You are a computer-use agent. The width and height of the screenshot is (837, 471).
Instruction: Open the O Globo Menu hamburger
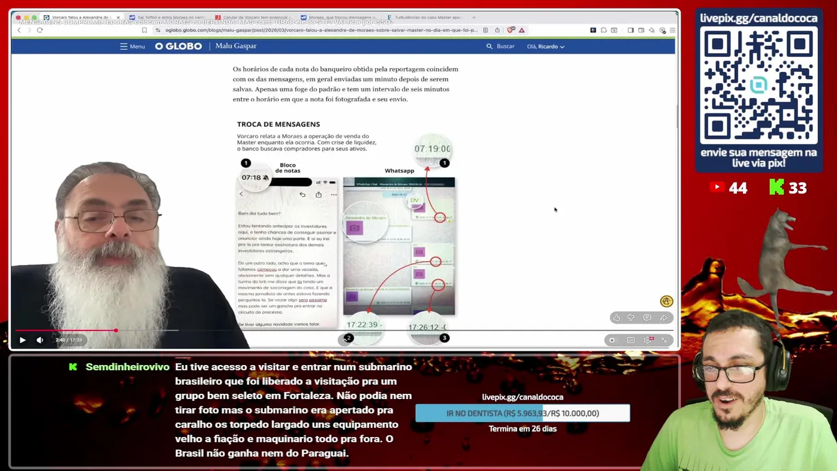click(132, 46)
